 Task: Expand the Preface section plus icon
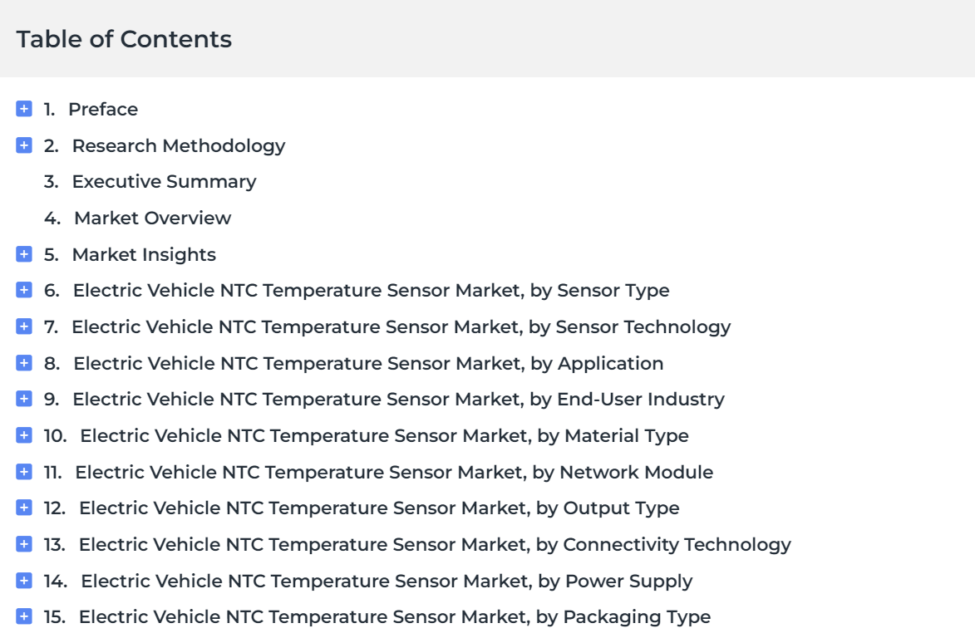pos(23,109)
